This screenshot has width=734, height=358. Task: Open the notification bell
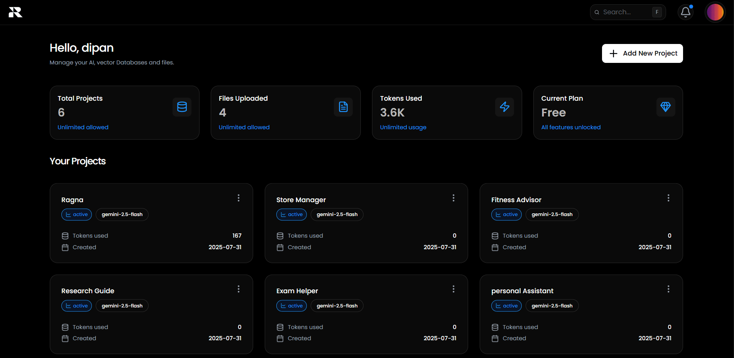[685, 12]
